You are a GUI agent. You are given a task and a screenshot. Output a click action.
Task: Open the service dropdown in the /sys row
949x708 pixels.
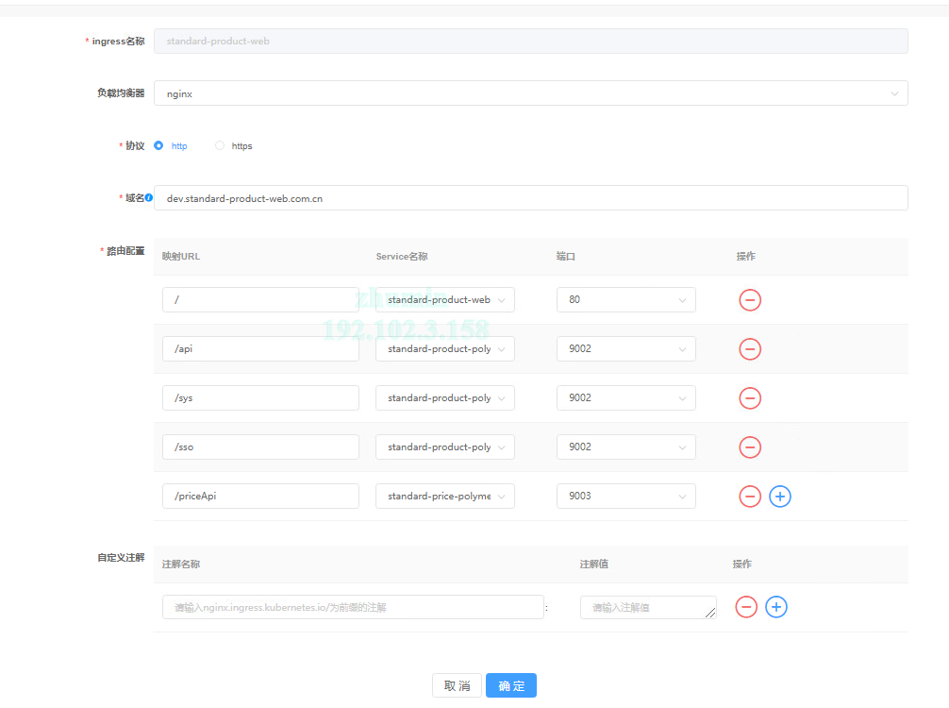[445, 398]
